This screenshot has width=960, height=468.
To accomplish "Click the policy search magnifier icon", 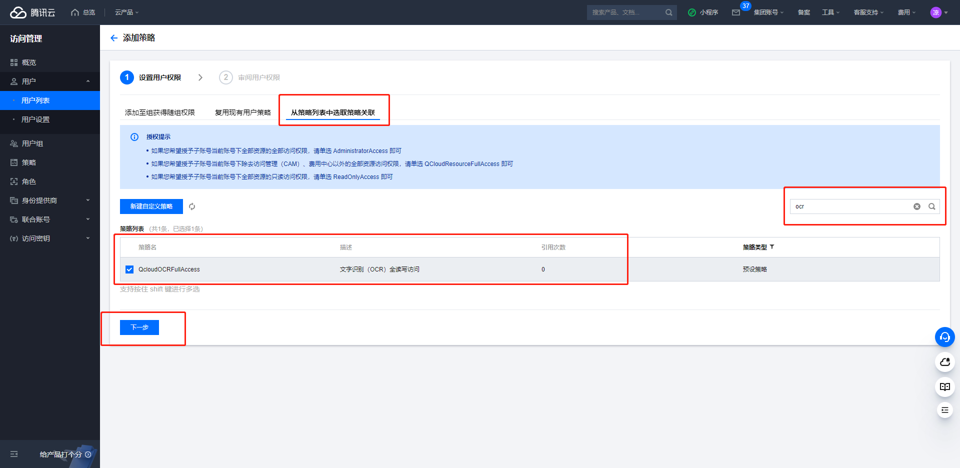I will 932,206.
